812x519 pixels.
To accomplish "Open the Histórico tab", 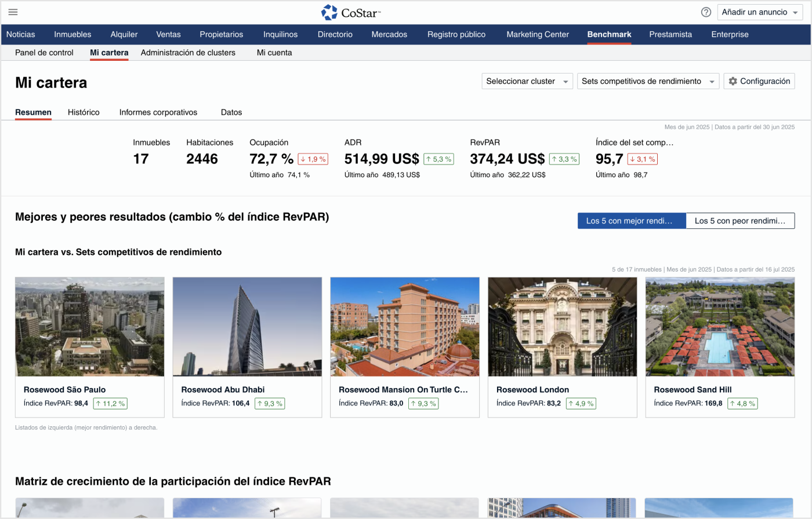I will coord(84,112).
